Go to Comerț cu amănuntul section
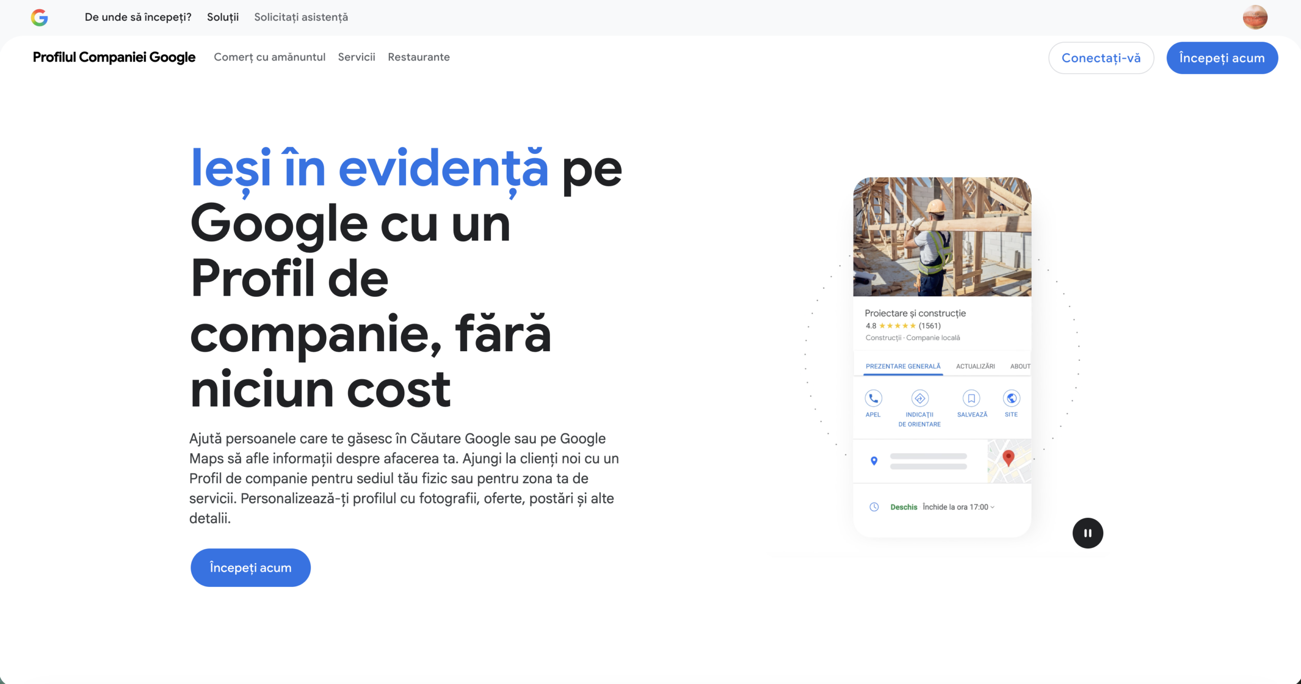Image resolution: width=1301 pixels, height=684 pixels. (x=269, y=57)
